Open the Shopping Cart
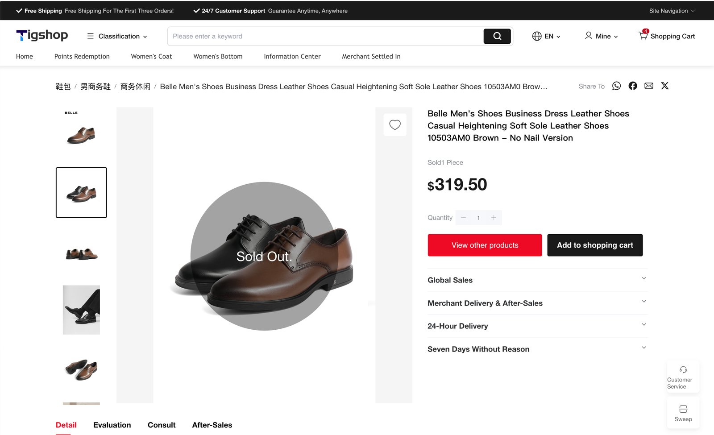This screenshot has height=435, width=714. point(667,36)
